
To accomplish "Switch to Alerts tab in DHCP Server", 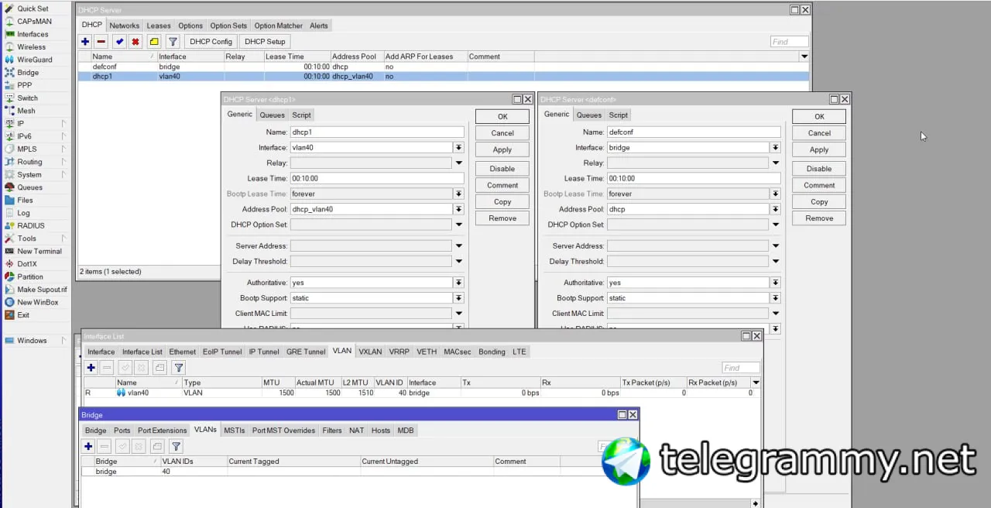I will click(x=319, y=26).
